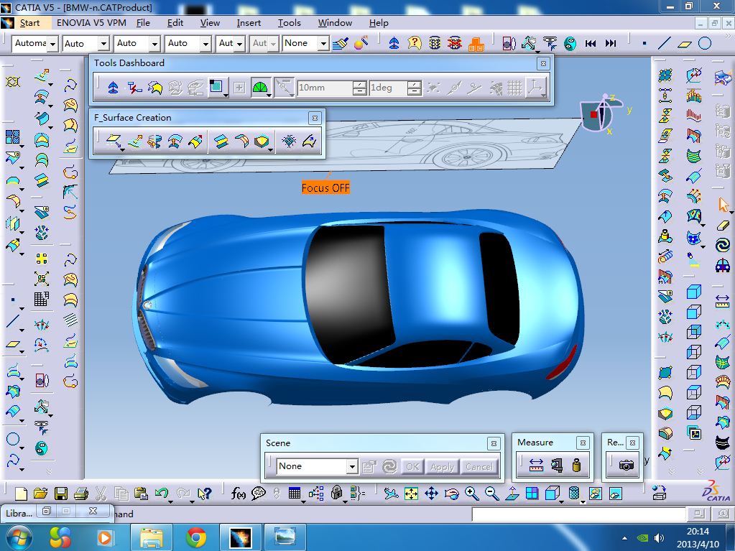Open the Insert menu

click(x=249, y=23)
